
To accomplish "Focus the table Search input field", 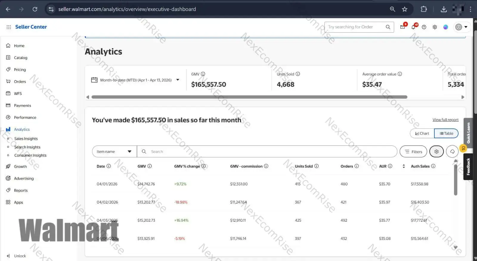I will (267, 152).
